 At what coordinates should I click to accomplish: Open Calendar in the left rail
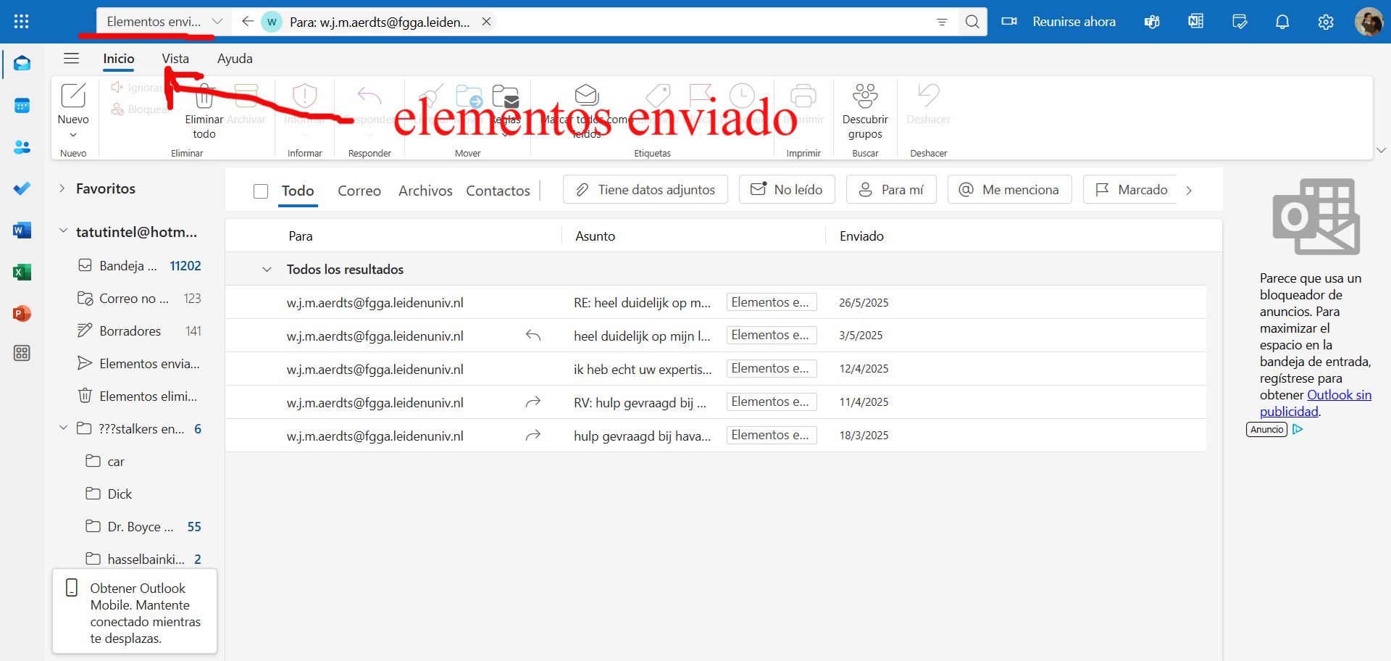click(x=22, y=106)
